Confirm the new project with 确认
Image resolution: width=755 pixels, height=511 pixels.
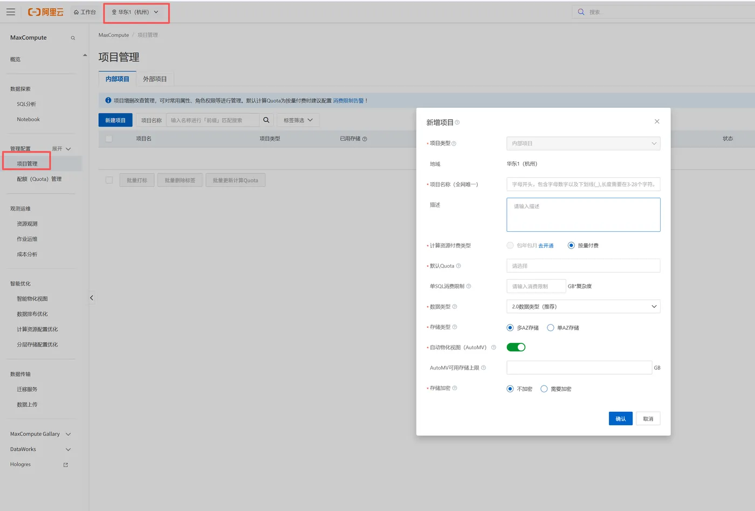[621, 418]
